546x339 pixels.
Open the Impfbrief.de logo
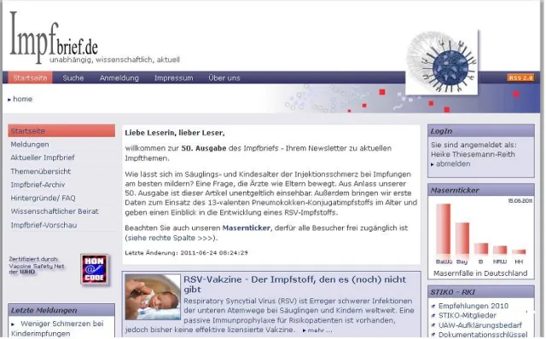point(54,37)
